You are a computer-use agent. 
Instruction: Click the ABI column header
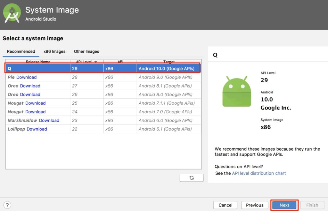coord(120,62)
